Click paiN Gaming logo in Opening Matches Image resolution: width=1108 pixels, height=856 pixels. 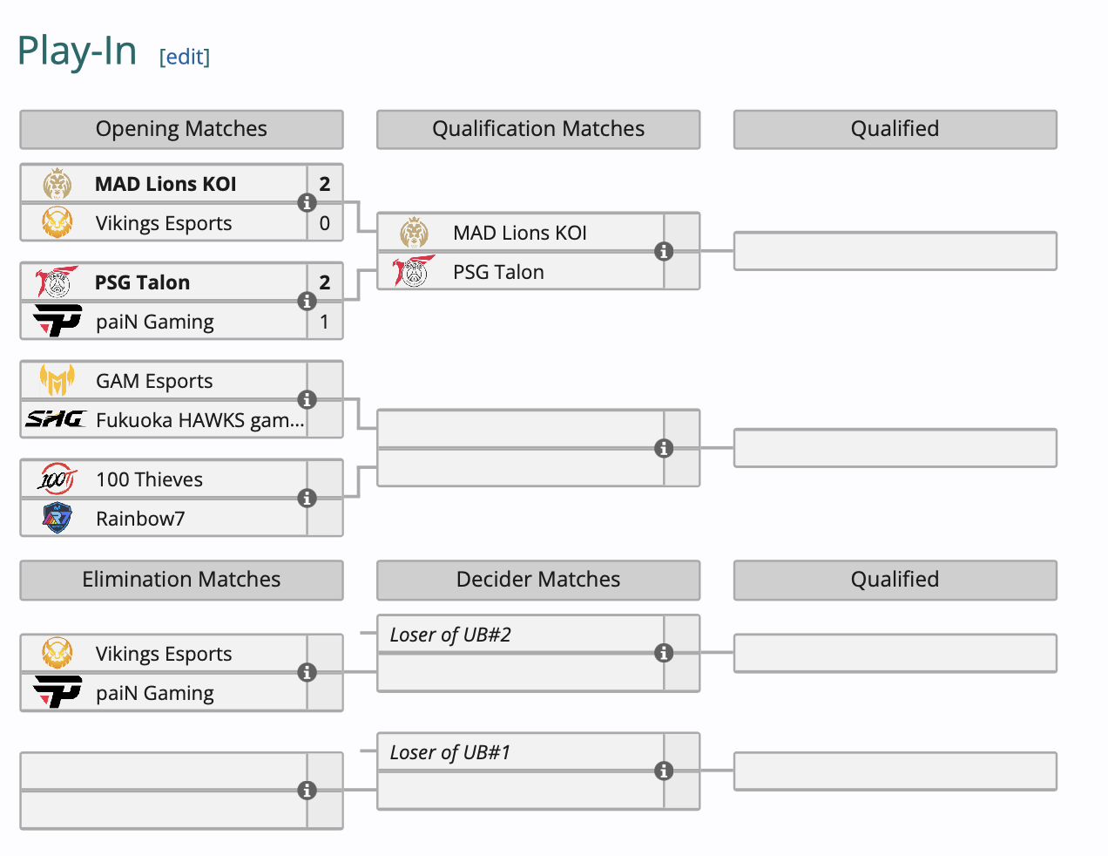coord(57,322)
